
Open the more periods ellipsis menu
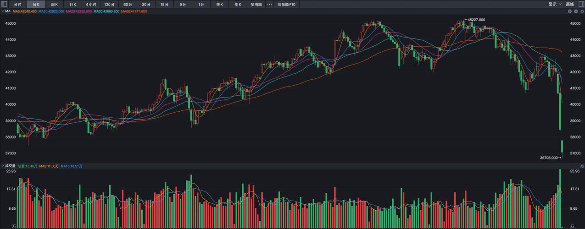tap(269, 5)
